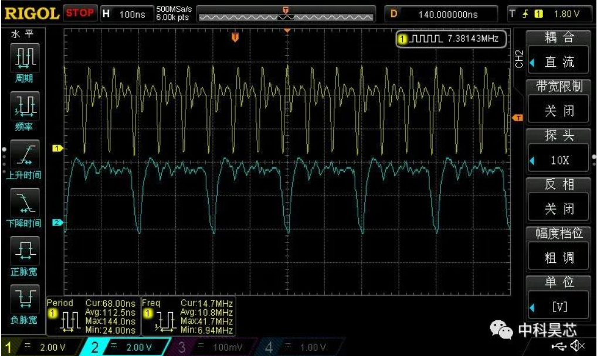Click the Max:144.0ns period value

pyautogui.click(x=110, y=321)
